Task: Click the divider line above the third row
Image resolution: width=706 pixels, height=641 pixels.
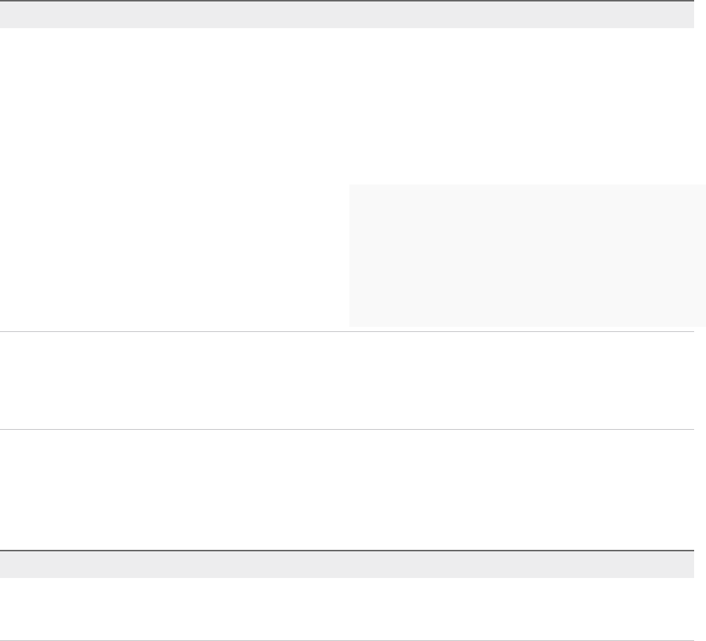Action: pyautogui.click(x=347, y=429)
